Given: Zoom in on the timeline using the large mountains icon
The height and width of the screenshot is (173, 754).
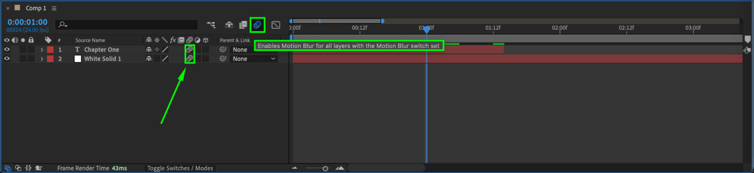Looking at the screenshot, I should 340,168.
